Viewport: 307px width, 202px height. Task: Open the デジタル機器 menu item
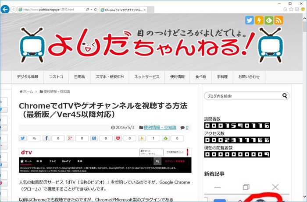click(x=27, y=77)
